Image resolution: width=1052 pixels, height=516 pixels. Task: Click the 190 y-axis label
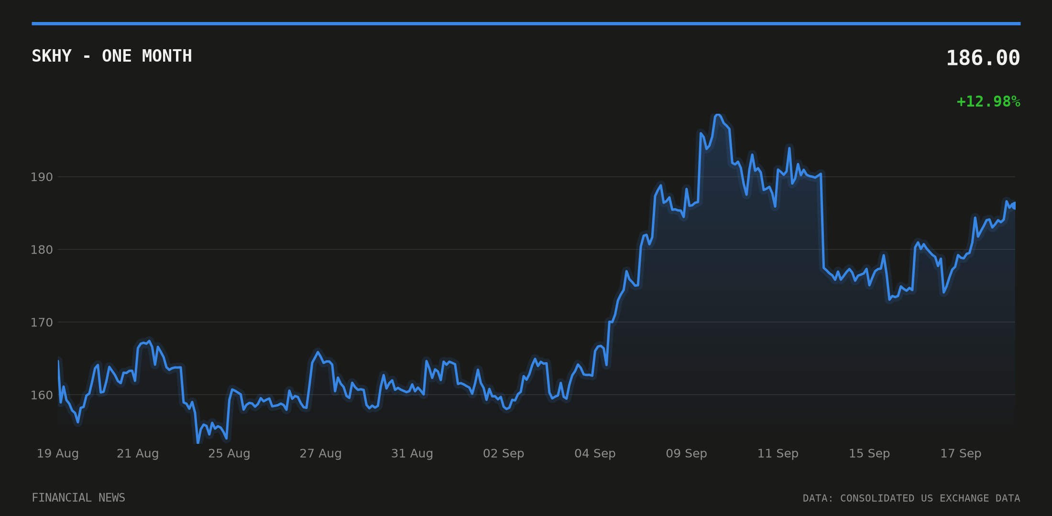[x=42, y=177]
